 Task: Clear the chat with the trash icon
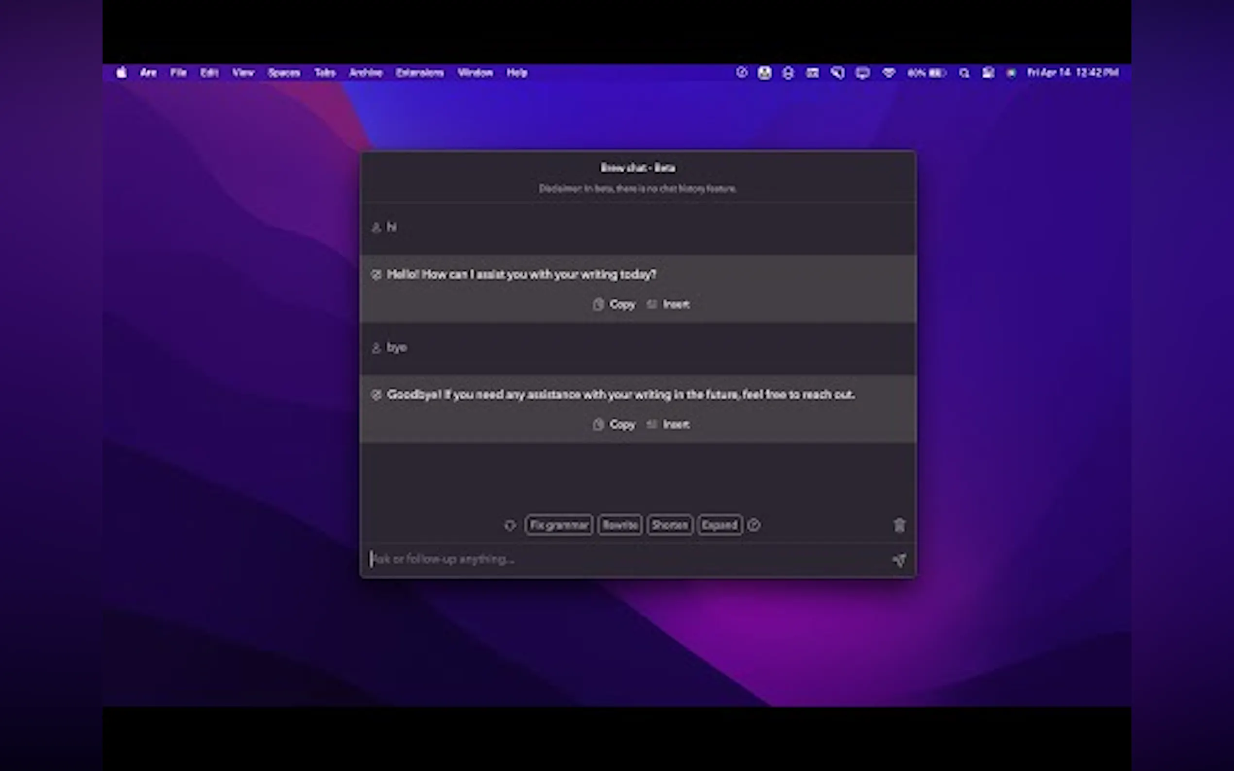tap(899, 525)
